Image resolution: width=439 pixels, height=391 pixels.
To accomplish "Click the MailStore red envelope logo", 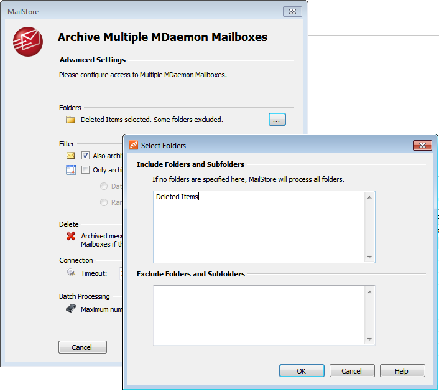I will click(x=28, y=42).
